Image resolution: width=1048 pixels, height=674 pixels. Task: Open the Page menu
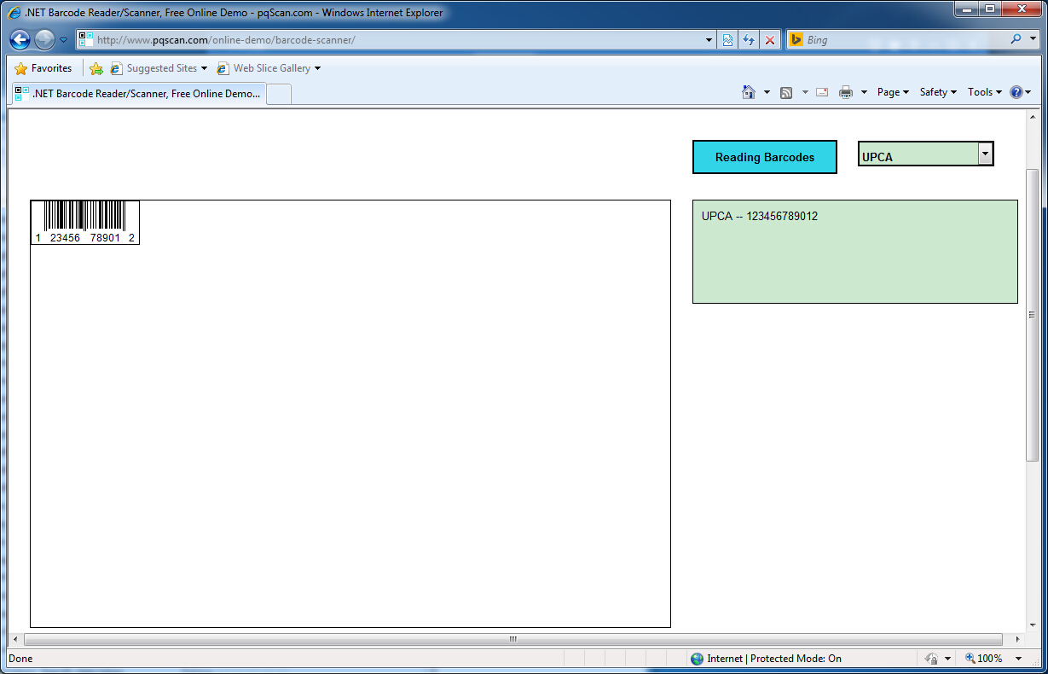click(x=893, y=92)
